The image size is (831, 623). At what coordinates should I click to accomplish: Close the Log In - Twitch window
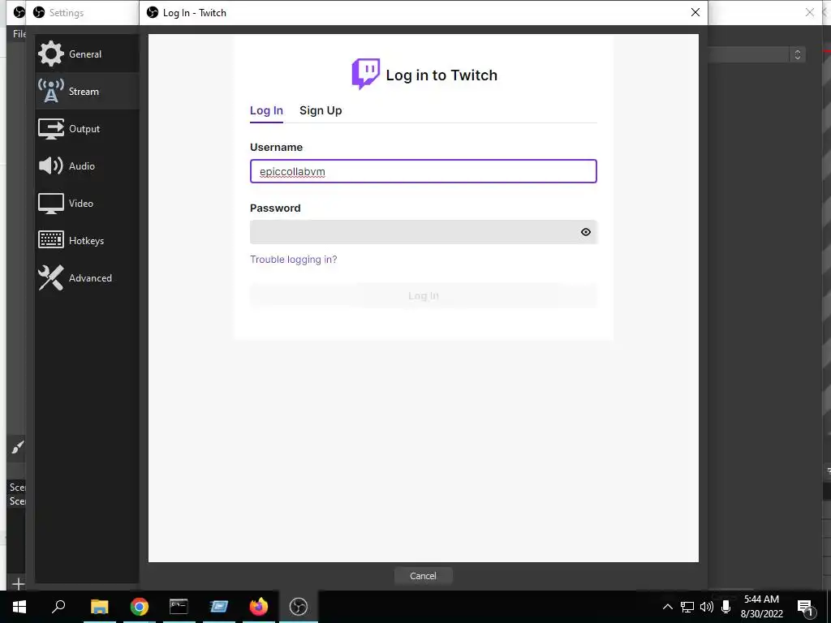pyautogui.click(x=695, y=12)
